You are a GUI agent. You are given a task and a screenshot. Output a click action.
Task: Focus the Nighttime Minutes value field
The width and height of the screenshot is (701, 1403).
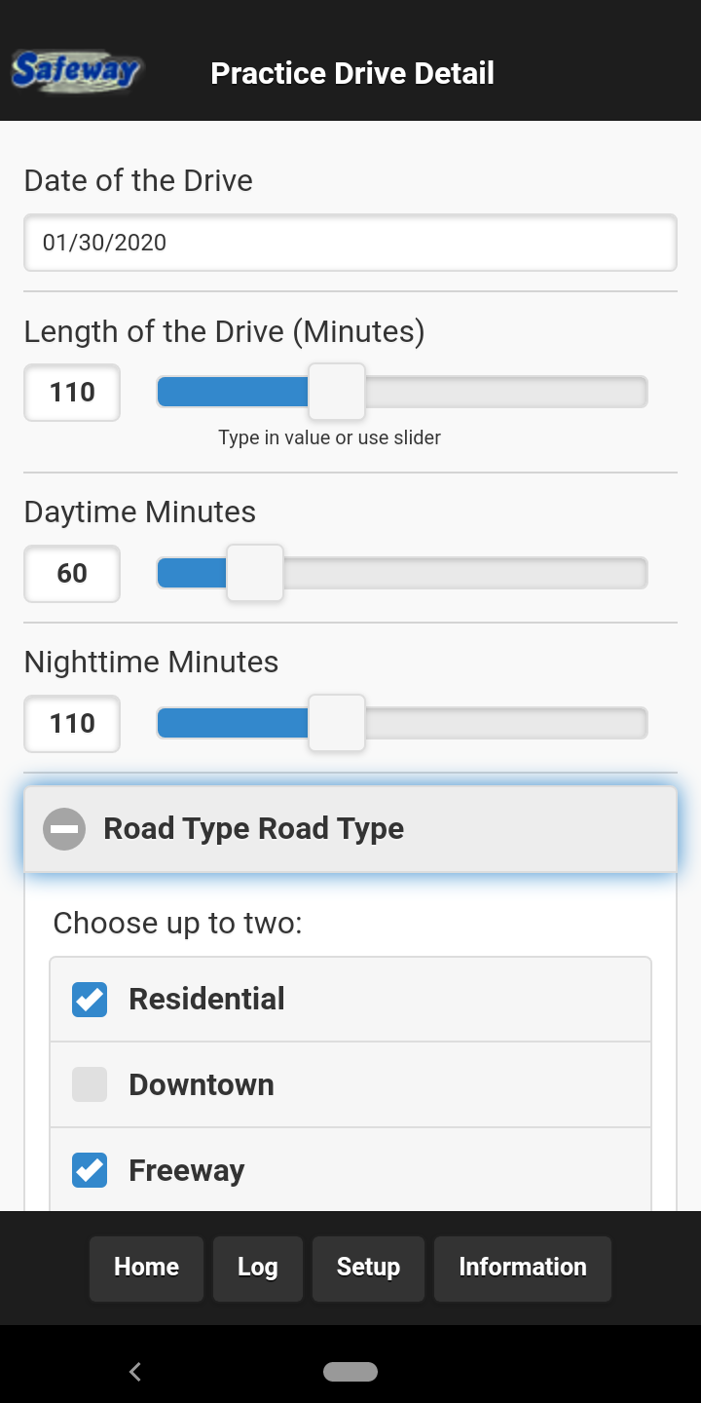click(x=72, y=724)
